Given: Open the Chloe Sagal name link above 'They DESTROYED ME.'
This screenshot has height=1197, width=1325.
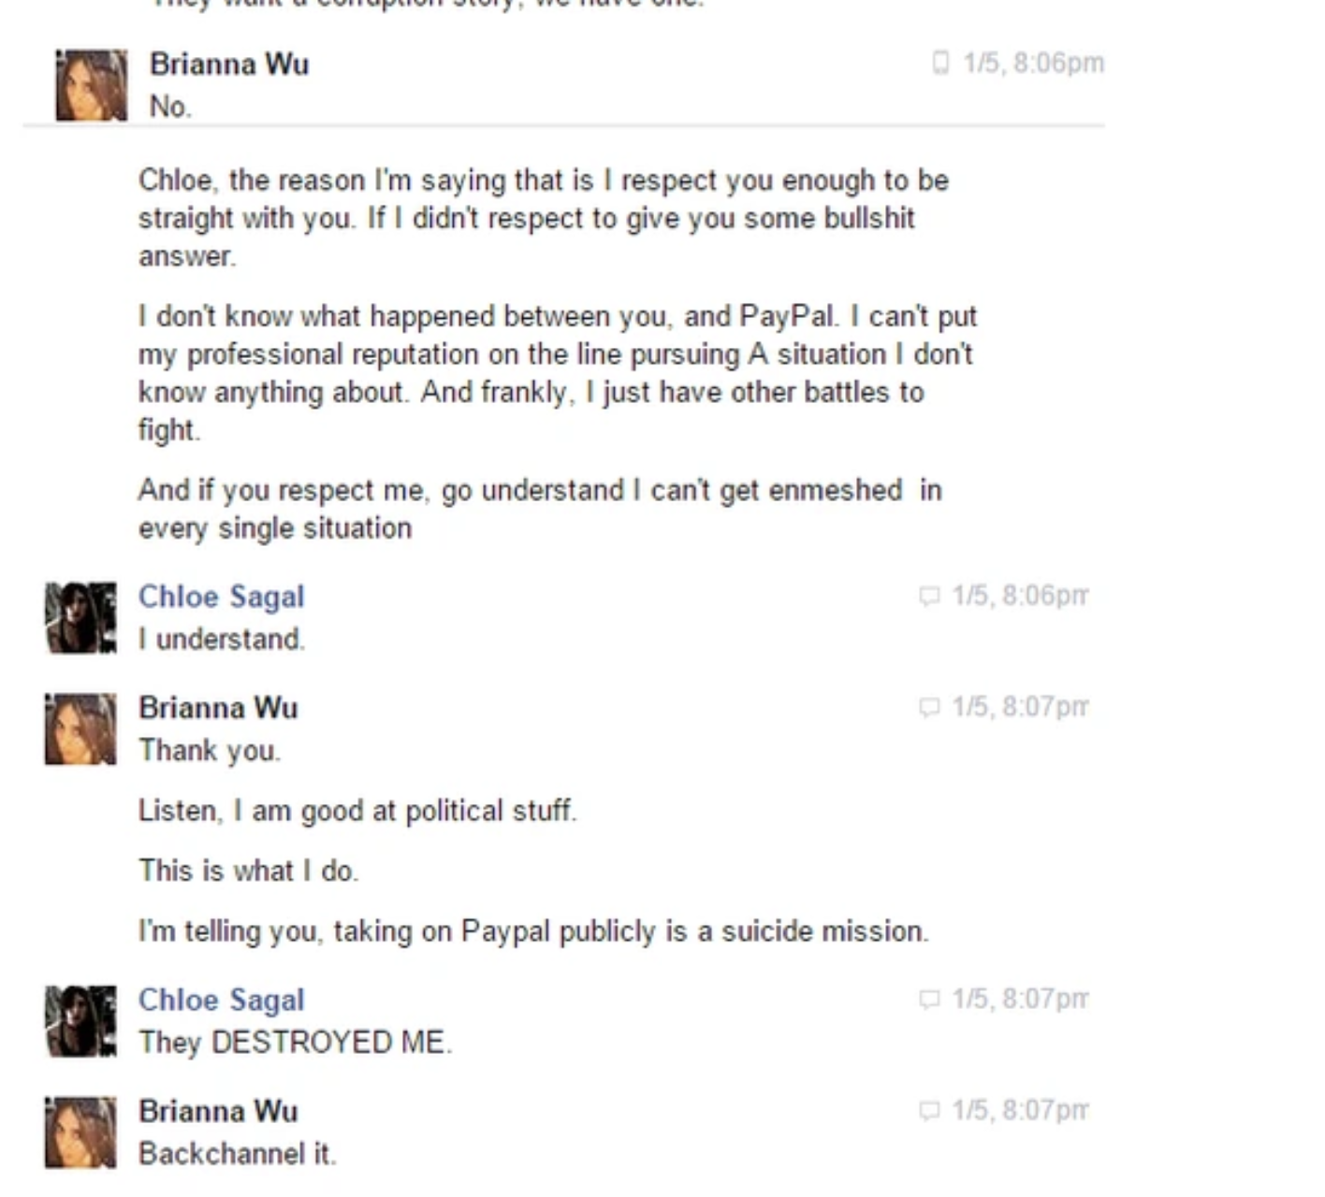Looking at the screenshot, I should click(x=222, y=1000).
